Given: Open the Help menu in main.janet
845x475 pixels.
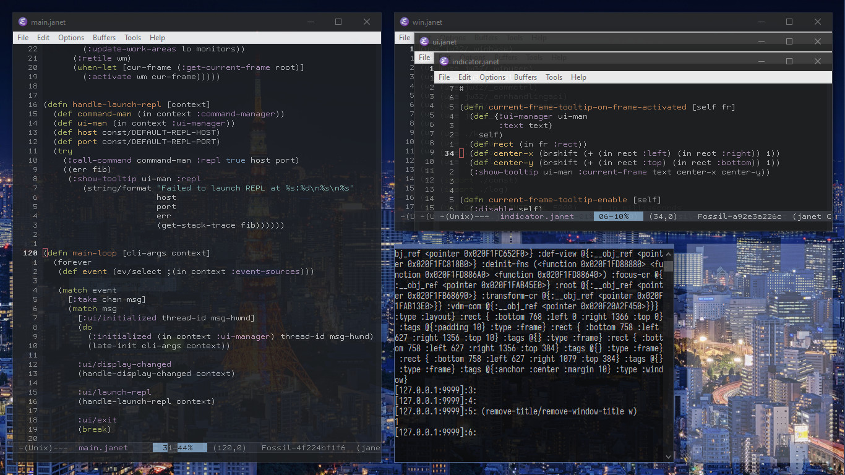Looking at the screenshot, I should point(157,38).
